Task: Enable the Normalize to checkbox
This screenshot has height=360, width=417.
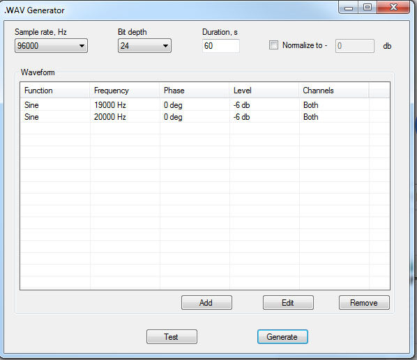Action: point(273,45)
